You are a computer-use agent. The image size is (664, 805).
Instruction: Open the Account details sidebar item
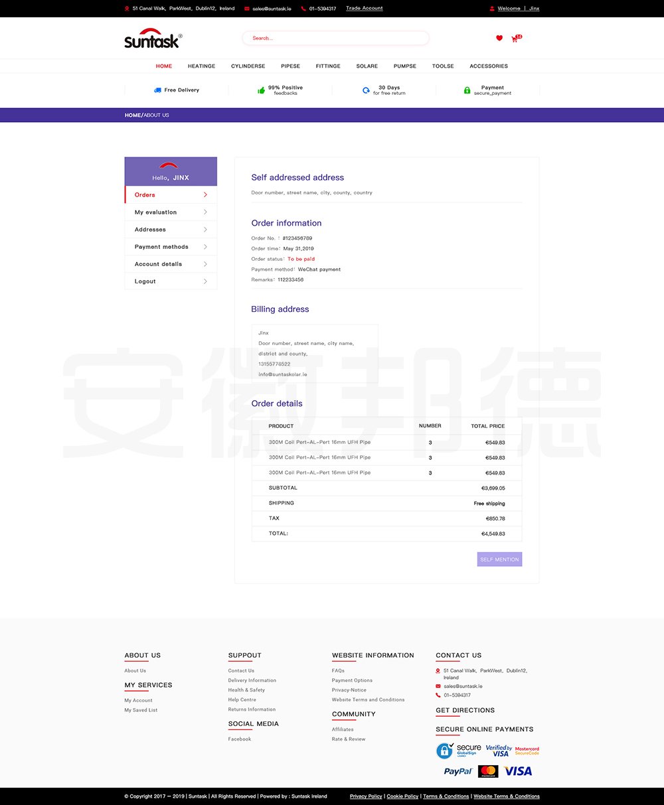point(158,264)
